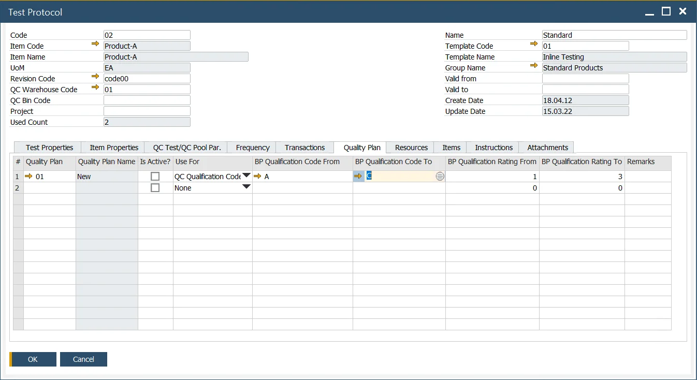View the Instructions tab
Screen dimensions: 697x380
coord(492,147)
